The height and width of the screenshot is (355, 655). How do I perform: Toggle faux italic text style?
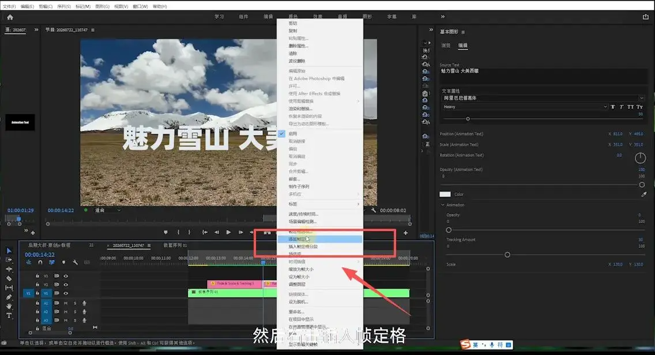click(621, 107)
